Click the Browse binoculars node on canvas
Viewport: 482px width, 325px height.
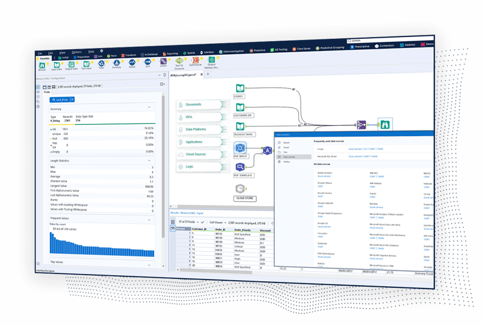(x=385, y=125)
